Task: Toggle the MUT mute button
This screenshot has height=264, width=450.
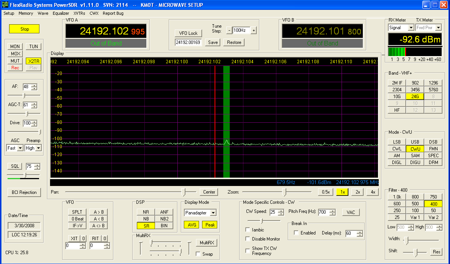Action: [x=15, y=61]
